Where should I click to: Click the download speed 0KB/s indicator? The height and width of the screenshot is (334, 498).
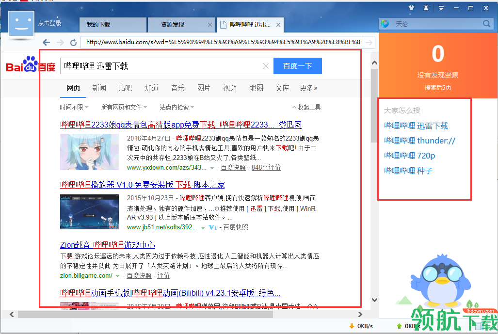[361, 326]
